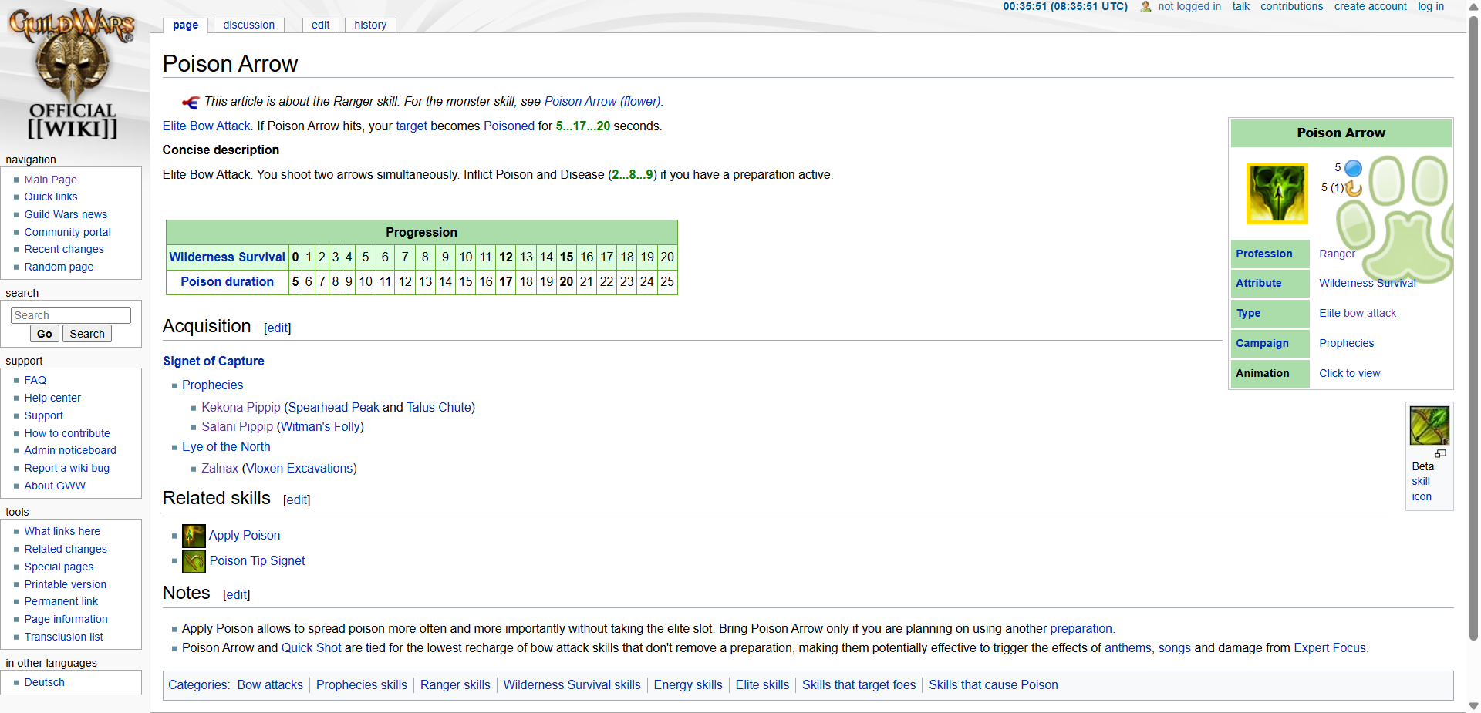This screenshot has height=713, width=1481.
Task: Click Wilderness Survival in Progression table
Action: point(227,257)
